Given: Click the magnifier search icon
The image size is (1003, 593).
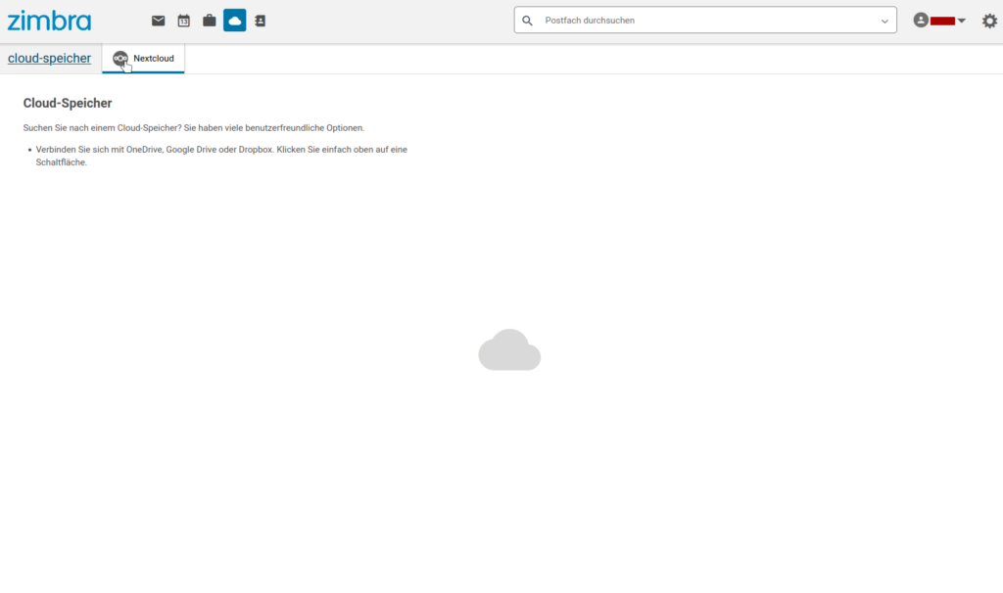Looking at the screenshot, I should (527, 21).
